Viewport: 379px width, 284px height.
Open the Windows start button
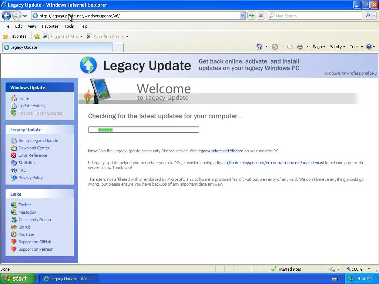point(17,279)
